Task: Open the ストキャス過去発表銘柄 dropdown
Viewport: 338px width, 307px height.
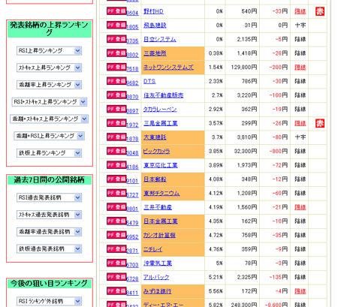Action: click(x=49, y=215)
